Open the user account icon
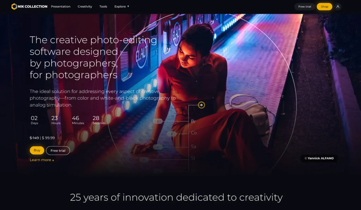 [338, 7]
